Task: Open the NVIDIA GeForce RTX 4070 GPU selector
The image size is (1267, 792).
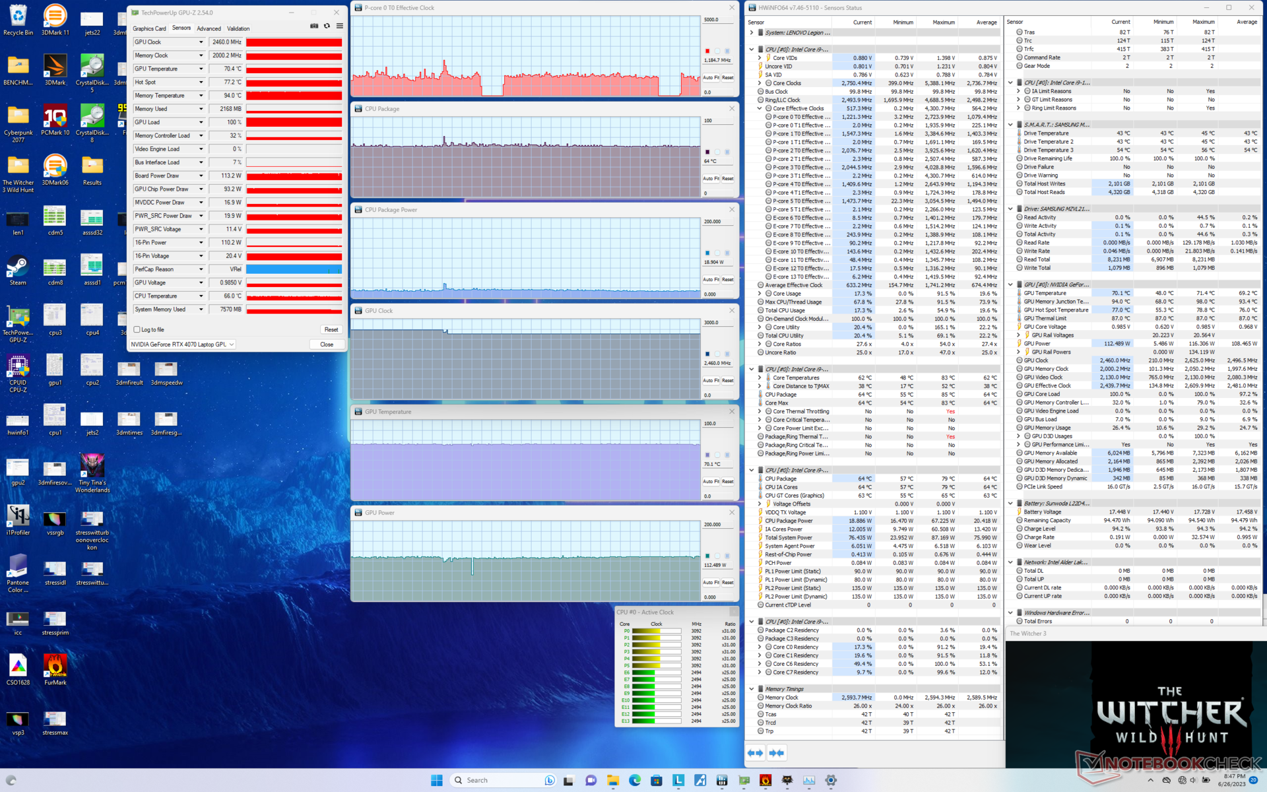Action: pyautogui.click(x=183, y=345)
